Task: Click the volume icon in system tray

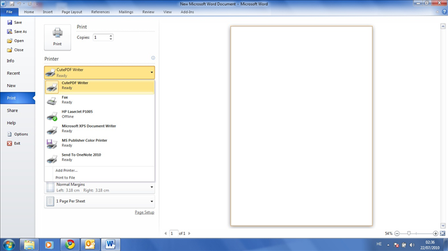Action: tap(412, 245)
